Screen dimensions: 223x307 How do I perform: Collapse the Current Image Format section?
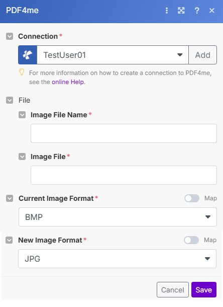[10, 198]
